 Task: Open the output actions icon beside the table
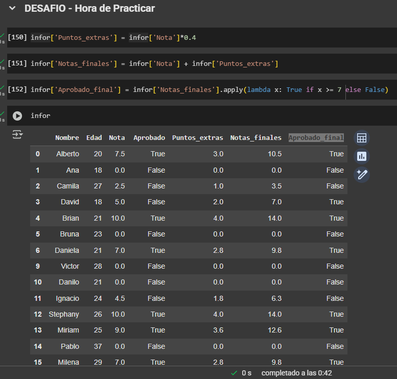[17, 134]
